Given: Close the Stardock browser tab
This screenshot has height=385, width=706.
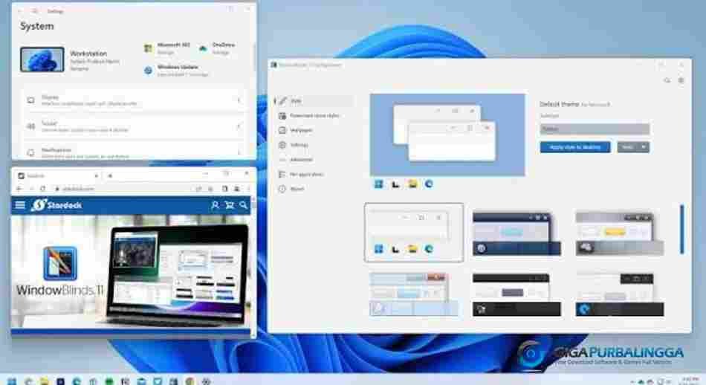Looking at the screenshot, I should pyautogui.click(x=96, y=175).
